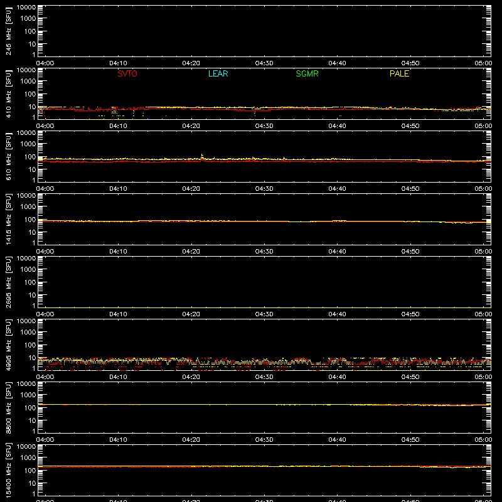The height and width of the screenshot is (502, 502).
Task: Click the 10 tick label on 1415 MHz axis
Action: (x=32, y=232)
